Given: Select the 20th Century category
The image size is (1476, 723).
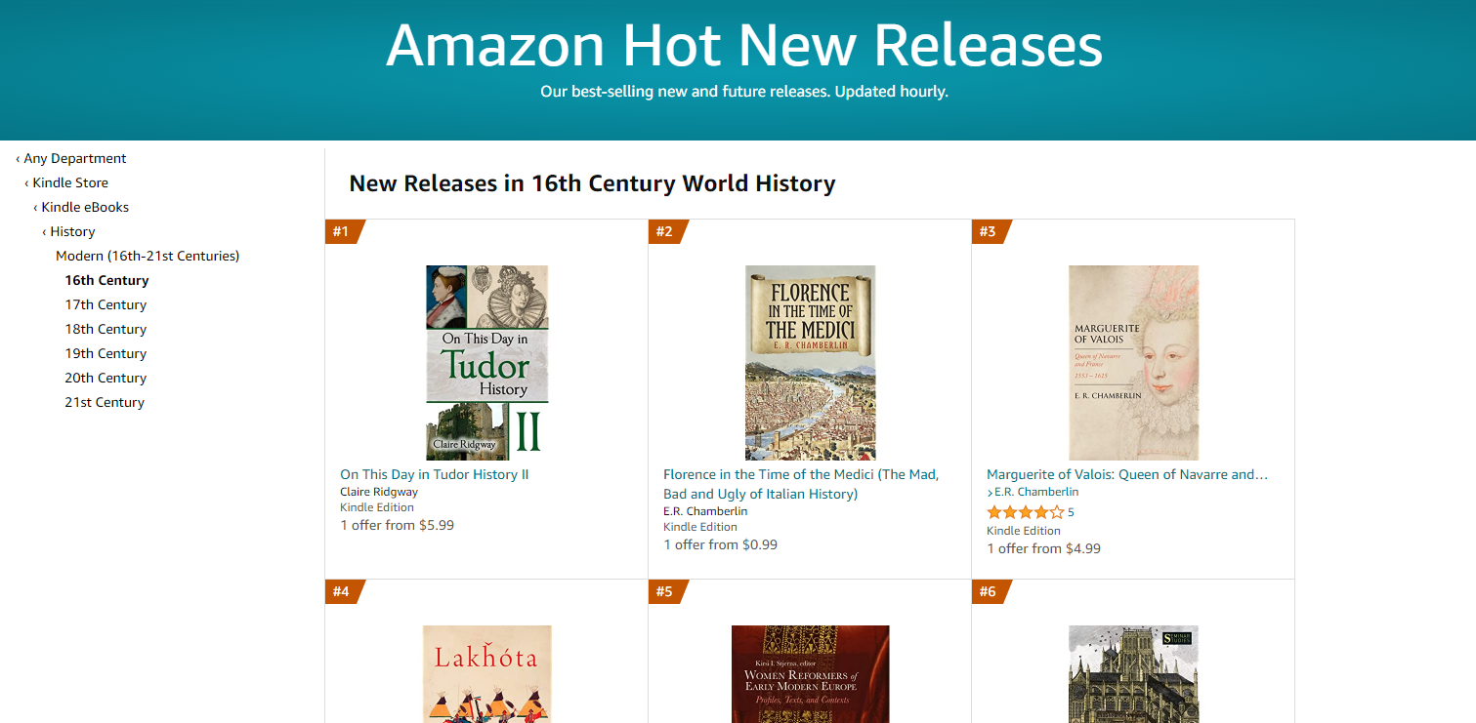Looking at the screenshot, I should coord(105,378).
